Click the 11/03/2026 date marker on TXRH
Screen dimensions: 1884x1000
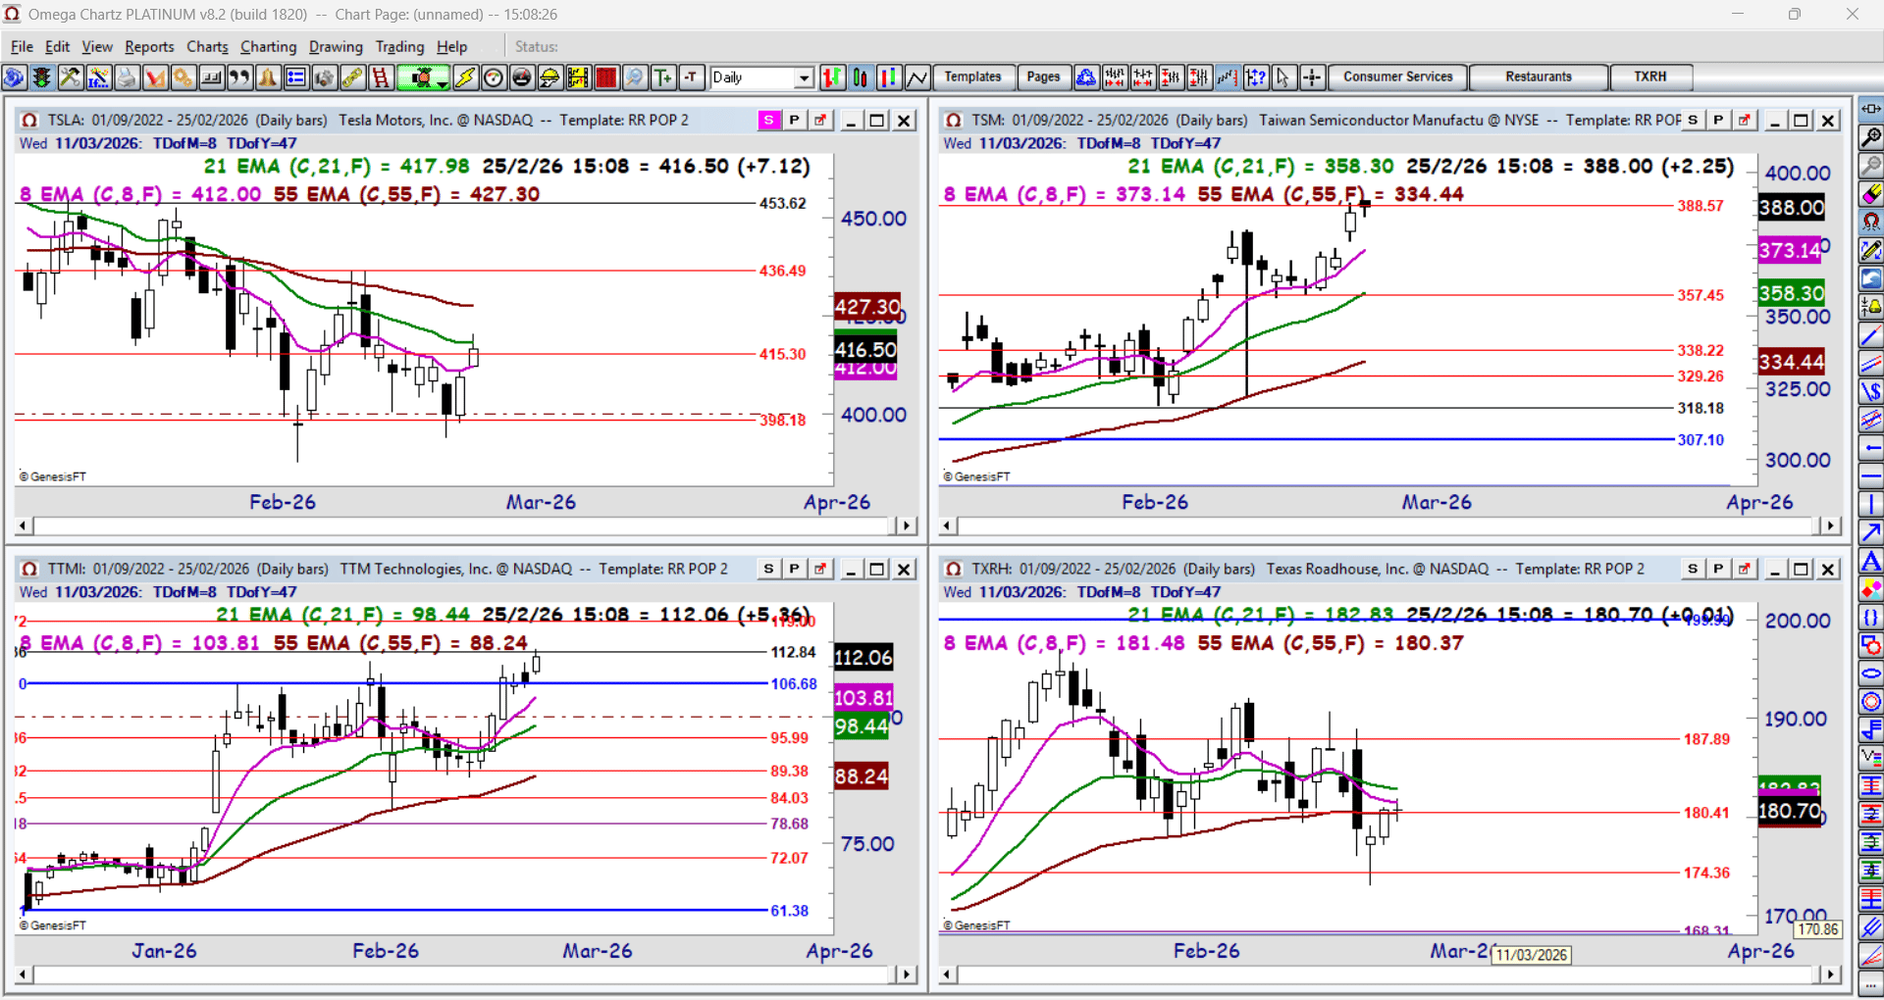[1532, 955]
